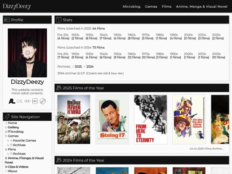Click the 2025 row '2000s (0 films)' stat
The width and height of the screenshot is (232, 174).
pos(190,37)
